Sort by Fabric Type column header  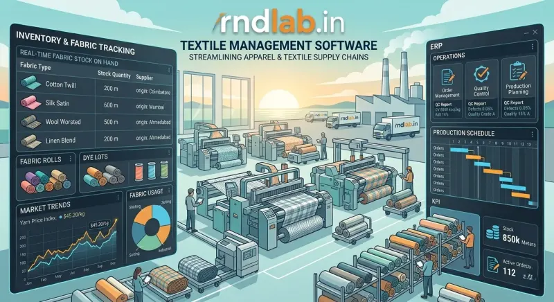point(35,66)
